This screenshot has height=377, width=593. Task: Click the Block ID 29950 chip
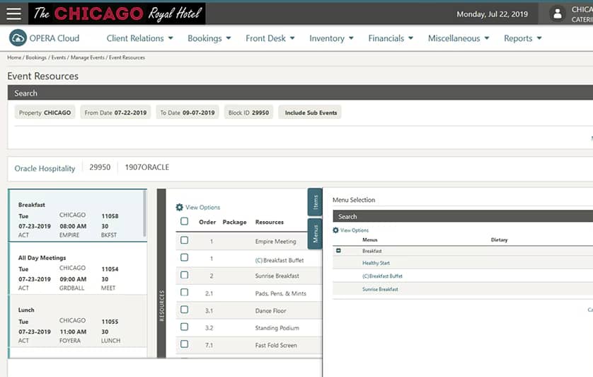248,113
